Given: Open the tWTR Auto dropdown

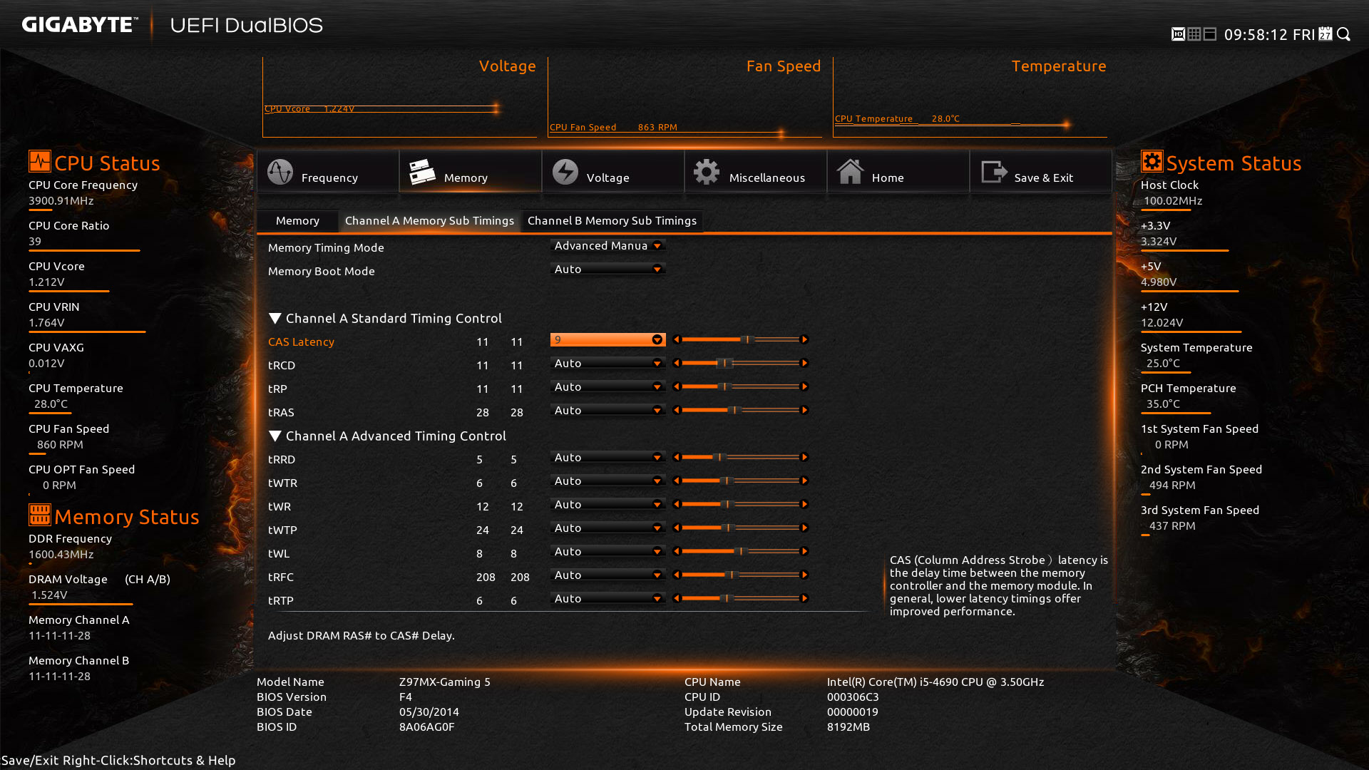Looking at the screenshot, I should click(607, 481).
